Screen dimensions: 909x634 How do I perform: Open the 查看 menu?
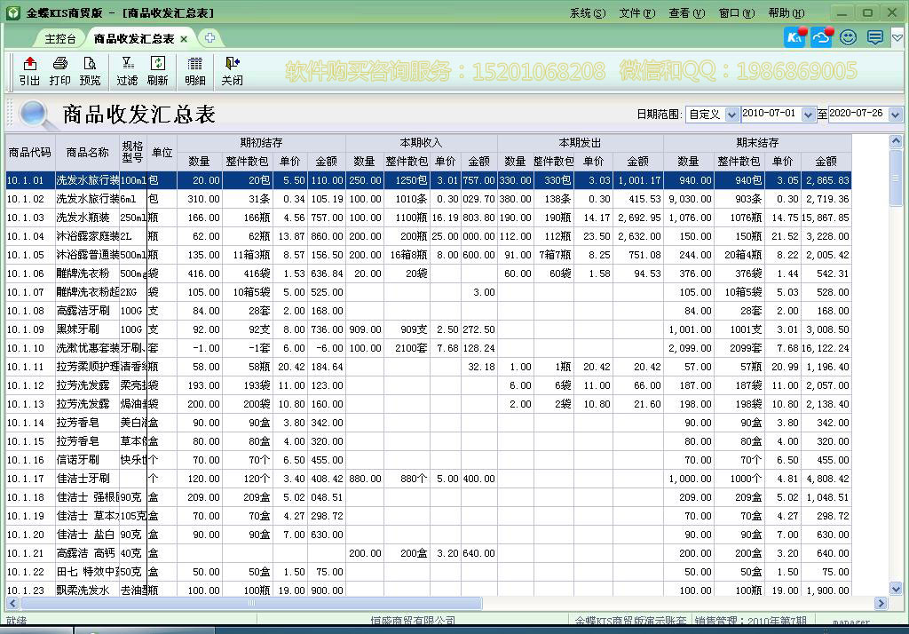686,13
